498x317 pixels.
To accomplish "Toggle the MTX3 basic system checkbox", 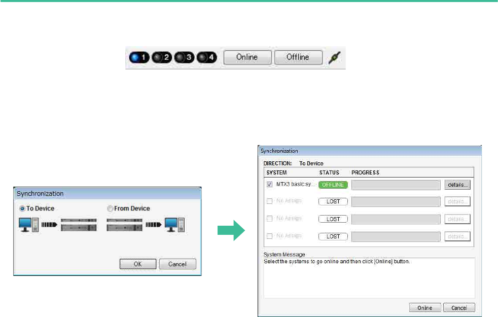I will [x=269, y=184].
